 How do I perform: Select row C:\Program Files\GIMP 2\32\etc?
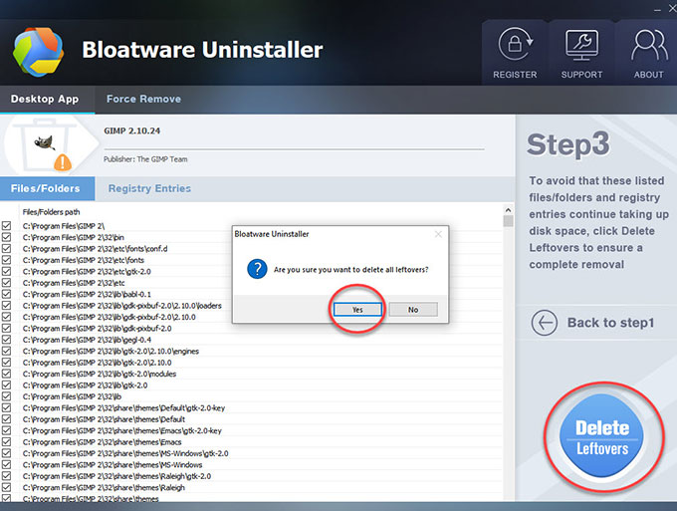tap(251, 283)
